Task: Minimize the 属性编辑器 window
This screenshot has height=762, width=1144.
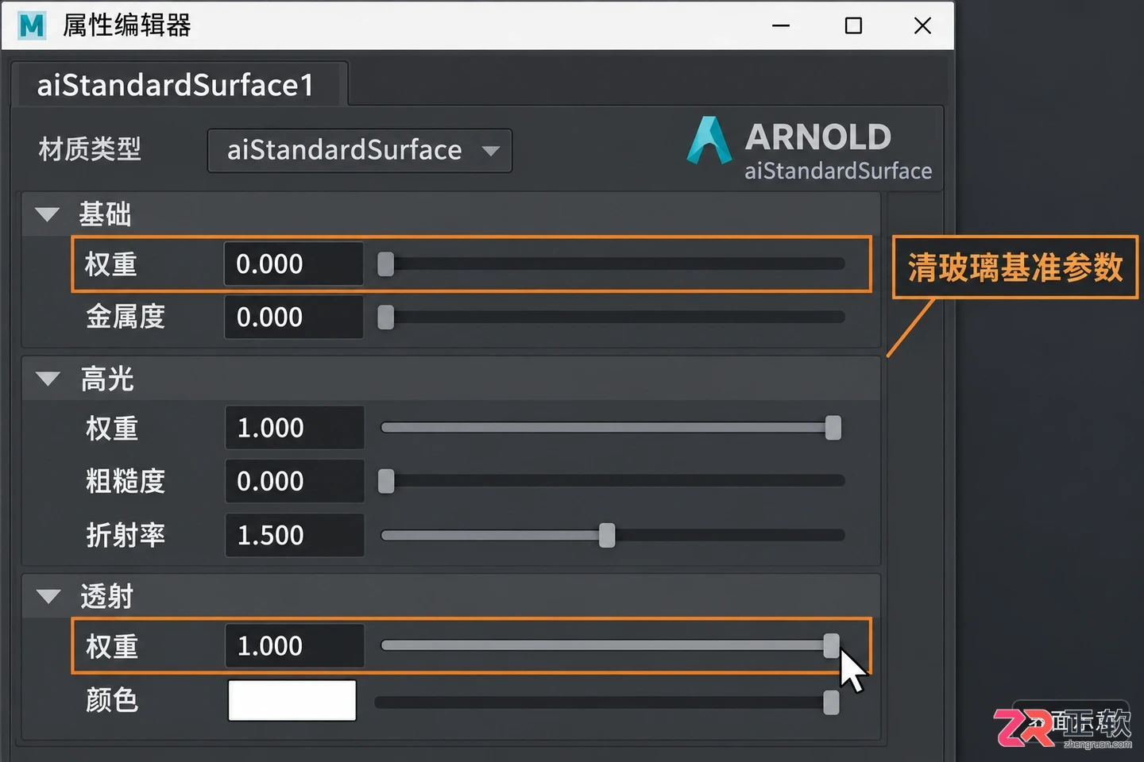Action: [781, 25]
